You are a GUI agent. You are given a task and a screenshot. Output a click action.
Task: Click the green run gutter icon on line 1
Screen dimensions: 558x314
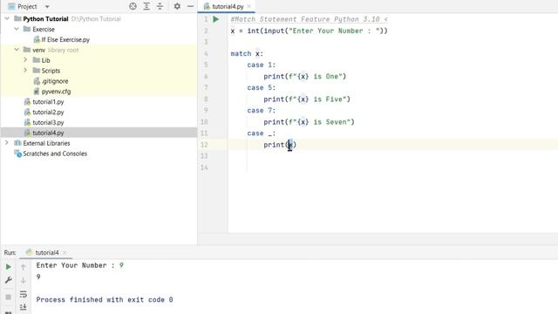click(216, 19)
